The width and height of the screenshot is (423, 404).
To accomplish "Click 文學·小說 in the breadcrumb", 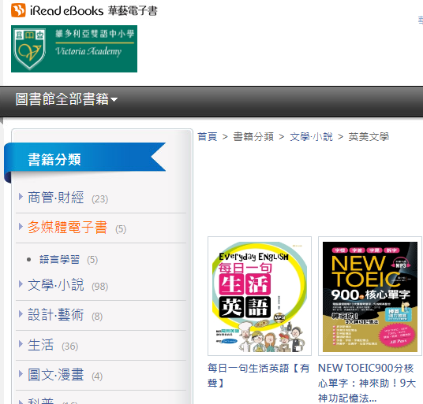I will (x=311, y=137).
